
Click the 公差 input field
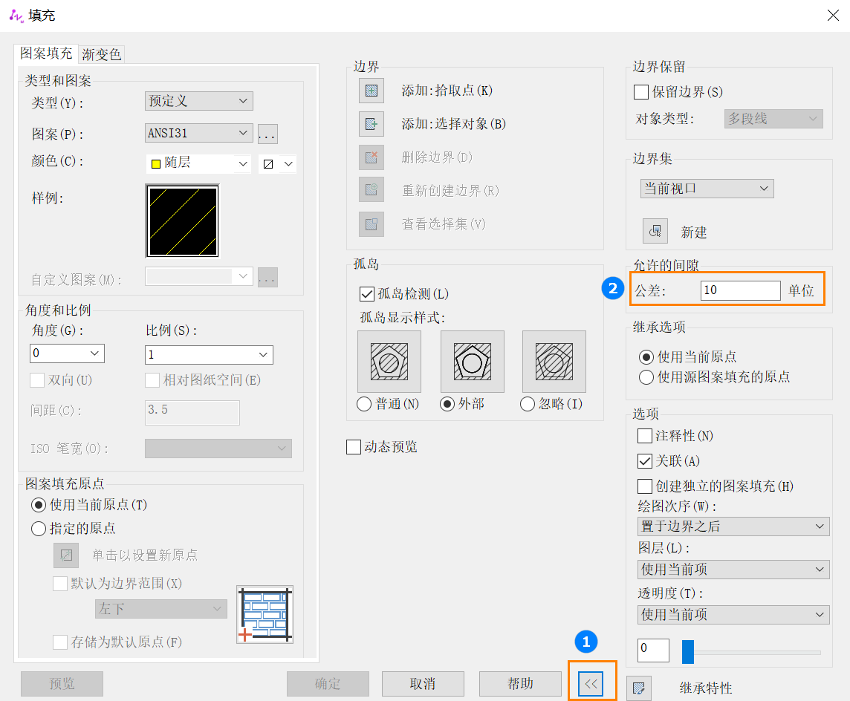pyautogui.click(x=741, y=290)
